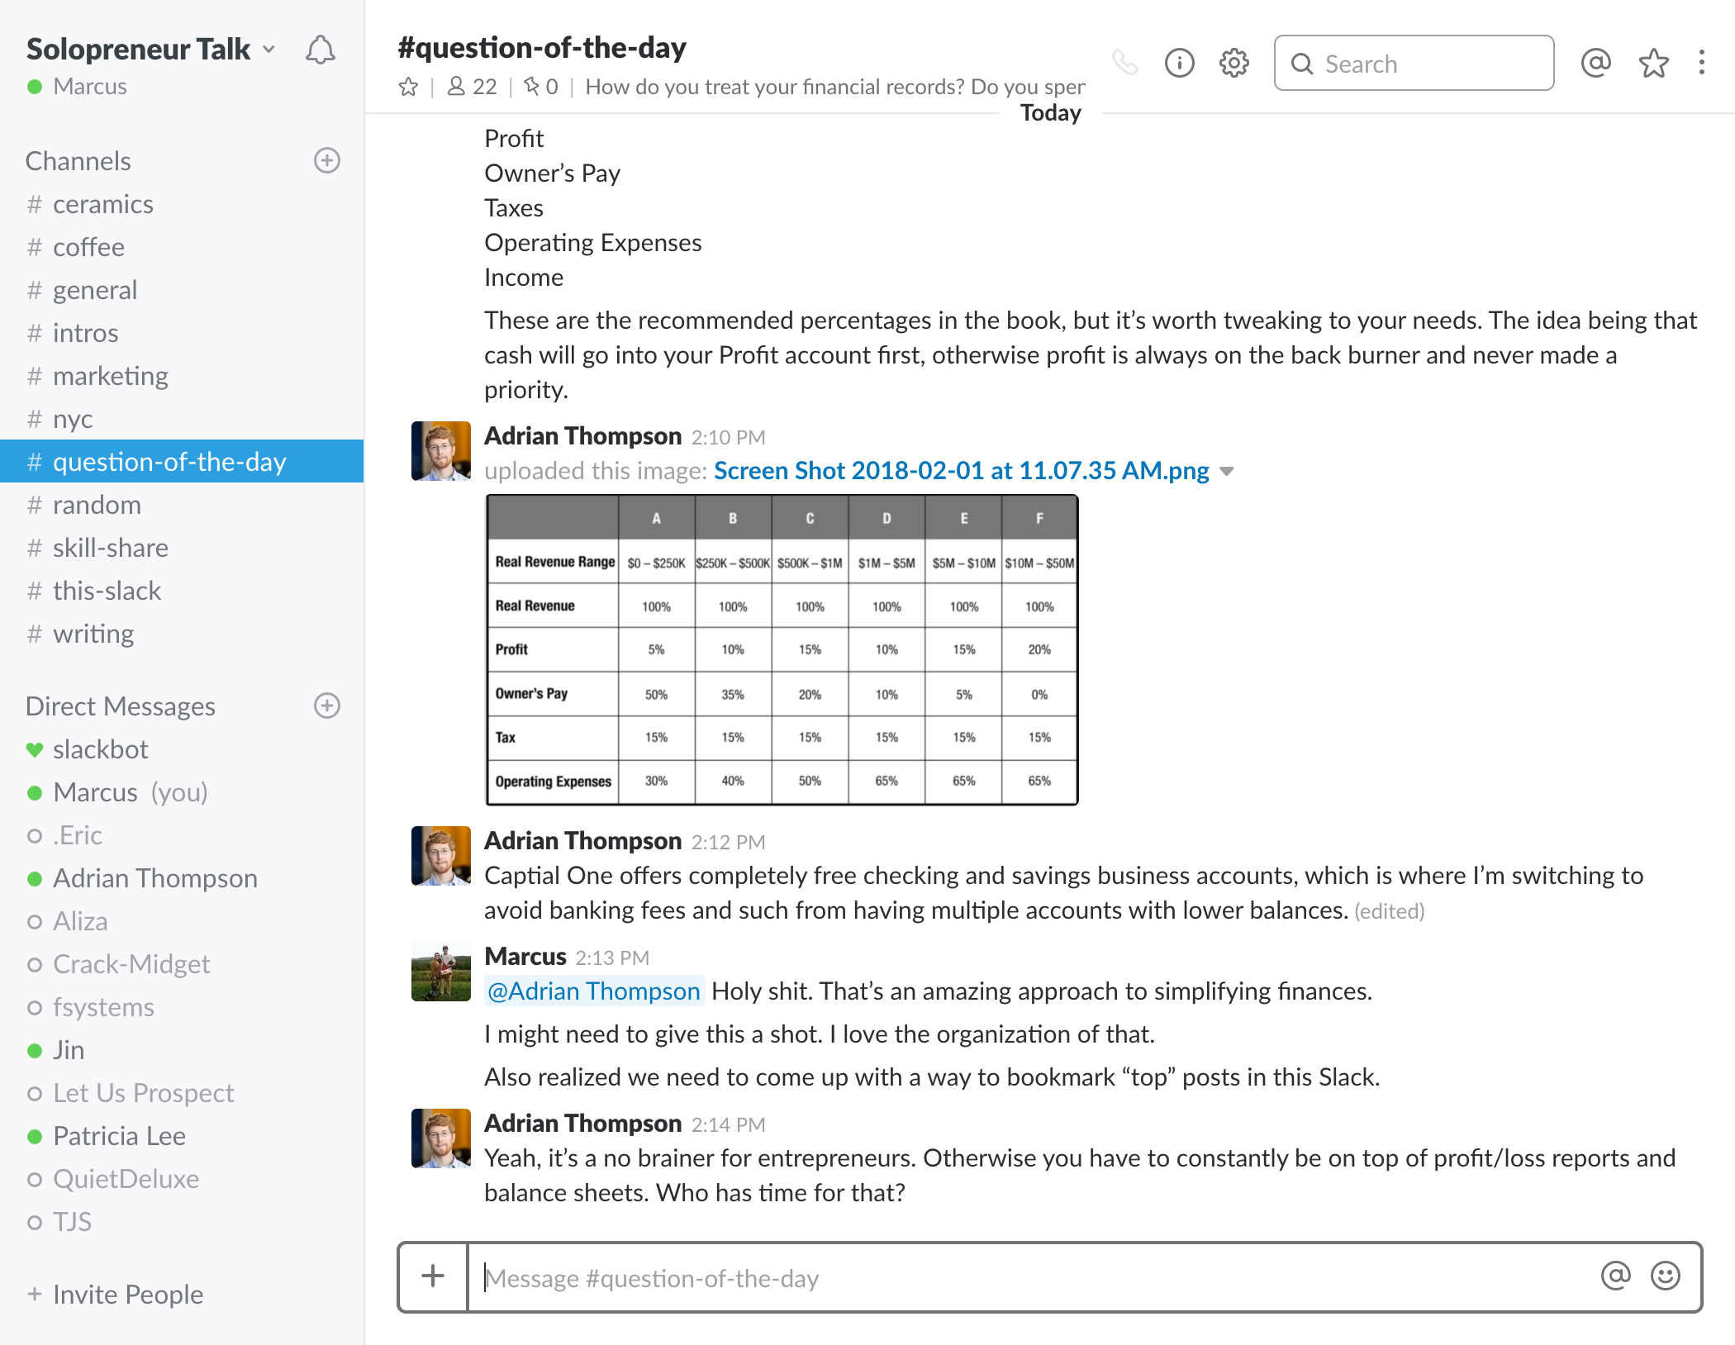
Task: Open emoji picker in message box
Action: [x=1665, y=1276]
